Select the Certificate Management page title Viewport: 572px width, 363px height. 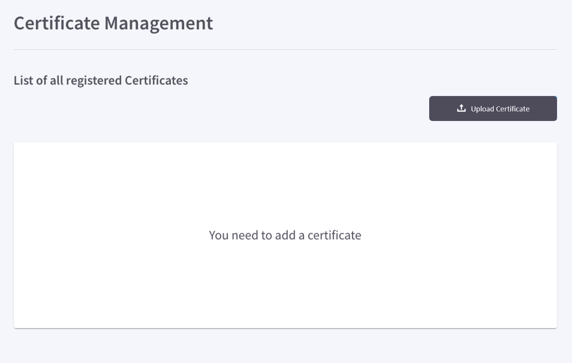[x=113, y=23]
